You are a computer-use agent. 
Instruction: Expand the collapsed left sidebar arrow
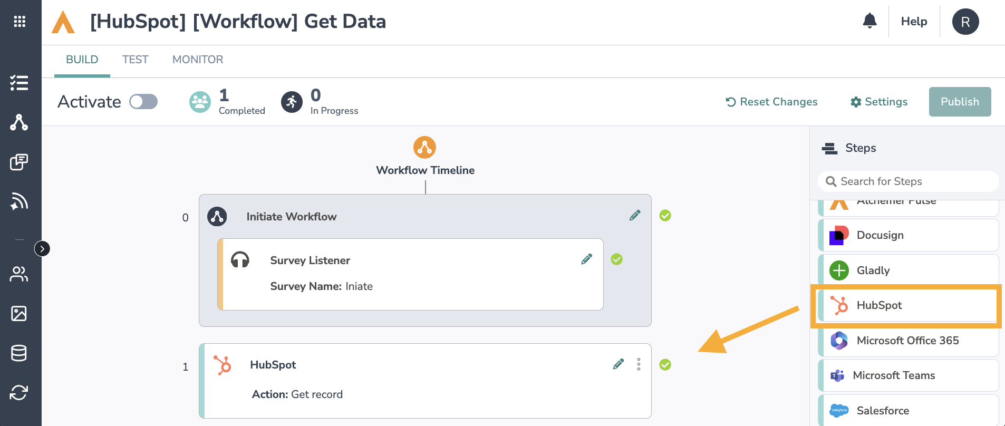(42, 248)
